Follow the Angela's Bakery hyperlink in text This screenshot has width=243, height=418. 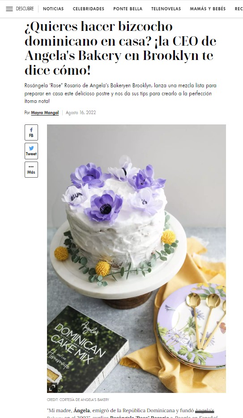point(205,410)
